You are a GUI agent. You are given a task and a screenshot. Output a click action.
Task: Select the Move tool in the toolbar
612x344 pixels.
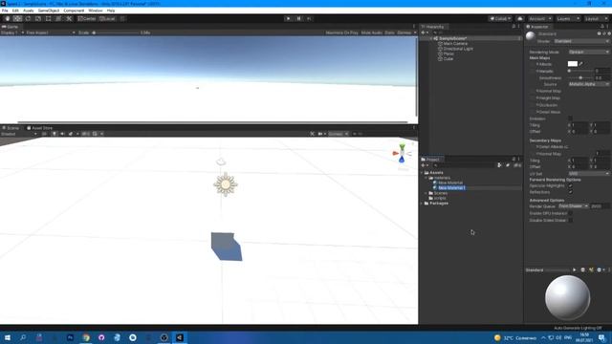pyautogui.click(x=17, y=19)
